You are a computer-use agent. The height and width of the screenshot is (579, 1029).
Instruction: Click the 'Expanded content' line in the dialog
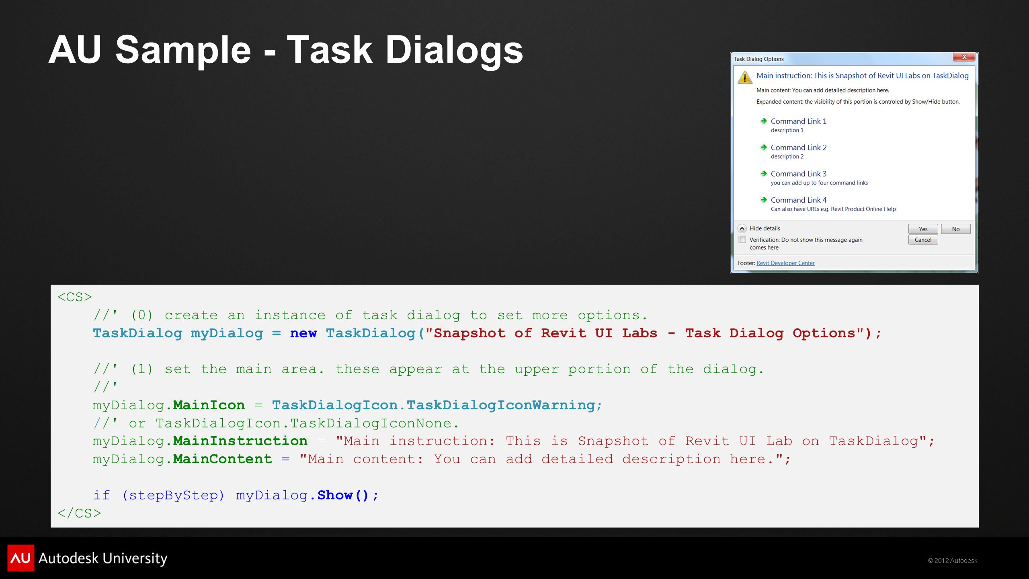point(858,102)
